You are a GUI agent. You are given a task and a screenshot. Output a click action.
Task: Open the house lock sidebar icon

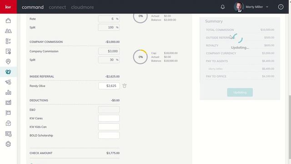point(8,144)
